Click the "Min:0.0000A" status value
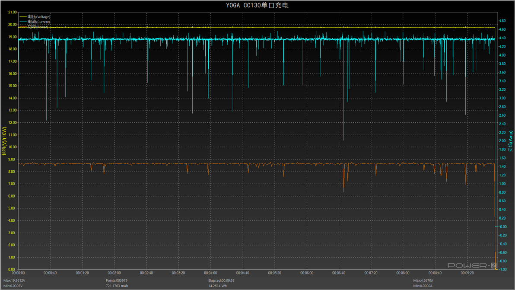Screen dimensions: 515x290 (x=423, y=286)
